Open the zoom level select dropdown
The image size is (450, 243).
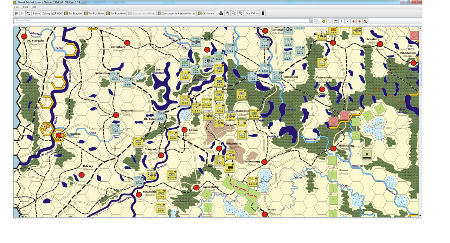[x=234, y=13]
